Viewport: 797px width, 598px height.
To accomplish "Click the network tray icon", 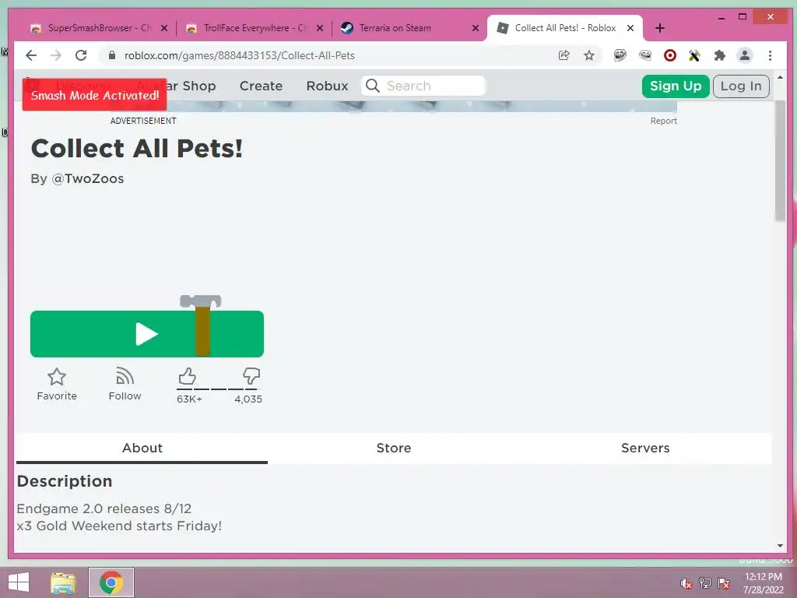I will click(705, 583).
